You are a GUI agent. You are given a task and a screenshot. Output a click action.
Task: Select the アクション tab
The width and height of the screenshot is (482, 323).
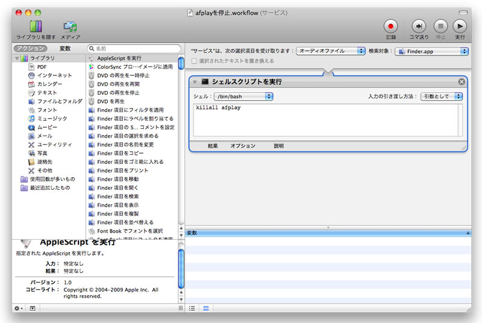pyautogui.click(x=31, y=48)
